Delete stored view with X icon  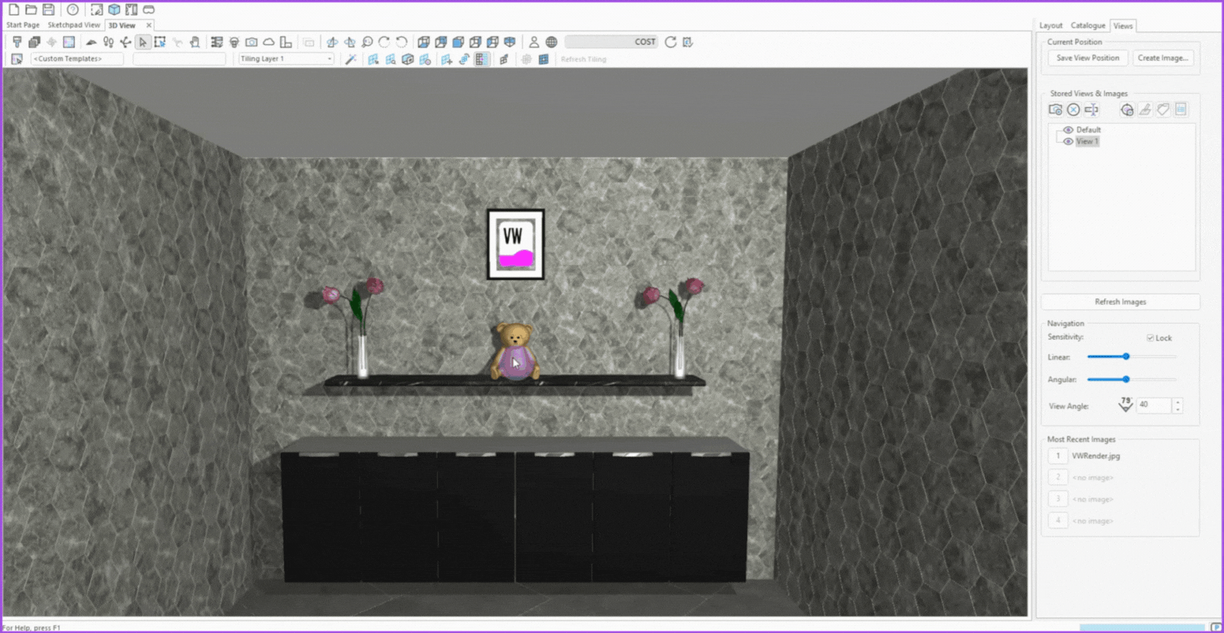[x=1073, y=110]
